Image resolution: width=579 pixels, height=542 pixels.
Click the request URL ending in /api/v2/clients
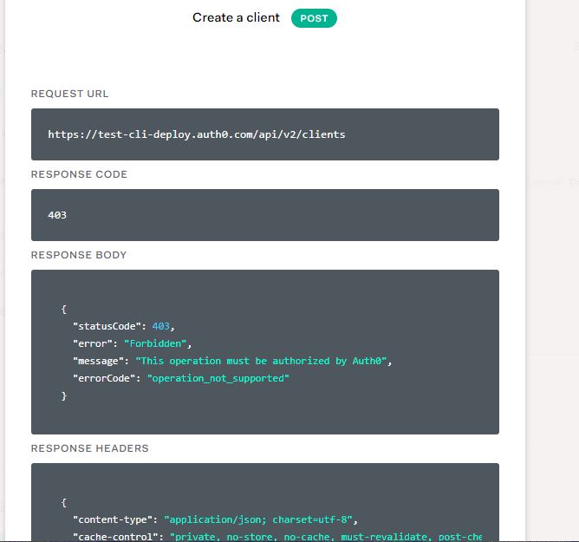click(196, 134)
